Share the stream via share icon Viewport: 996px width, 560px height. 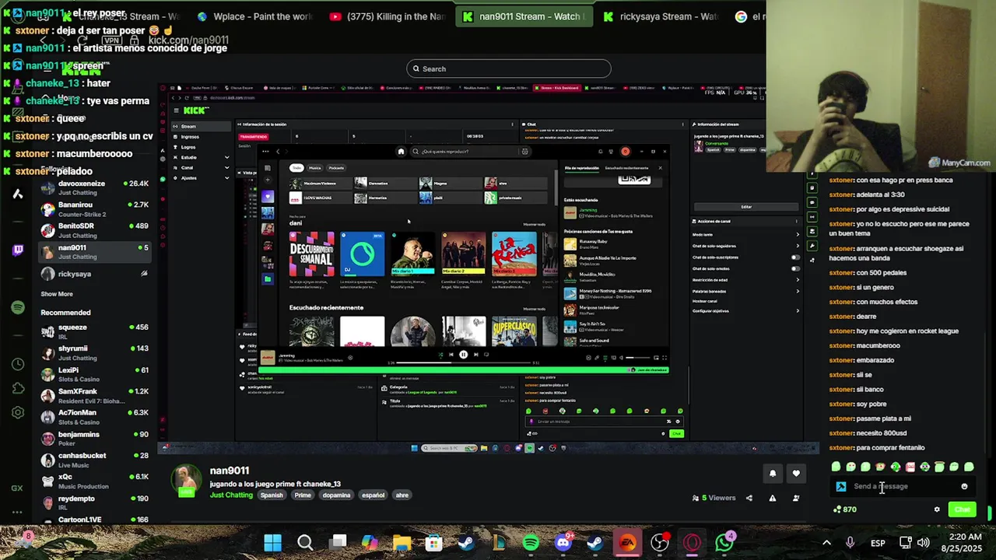tap(749, 498)
